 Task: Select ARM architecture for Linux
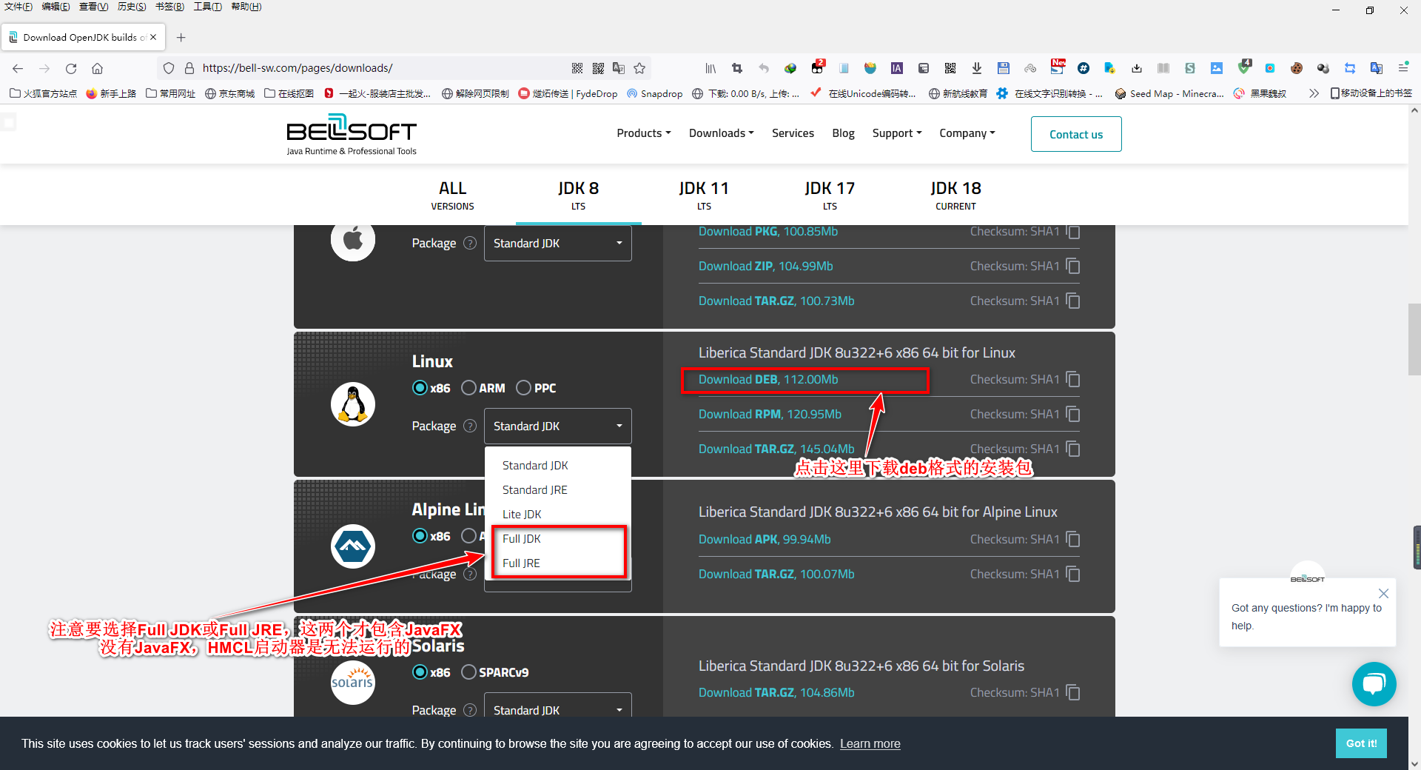tap(468, 388)
